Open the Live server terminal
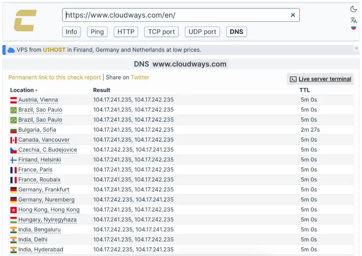The image size is (362, 256). [x=324, y=79]
